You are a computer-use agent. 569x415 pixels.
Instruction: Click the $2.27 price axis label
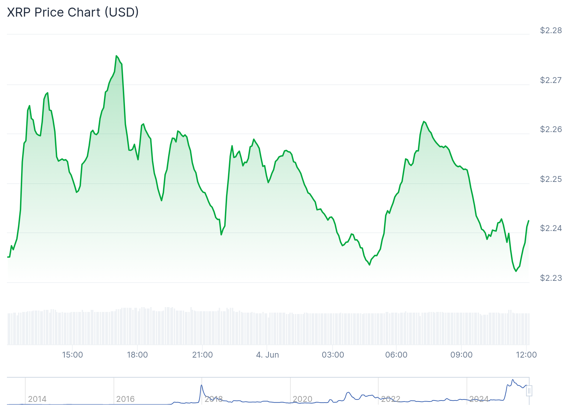[x=551, y=80]
